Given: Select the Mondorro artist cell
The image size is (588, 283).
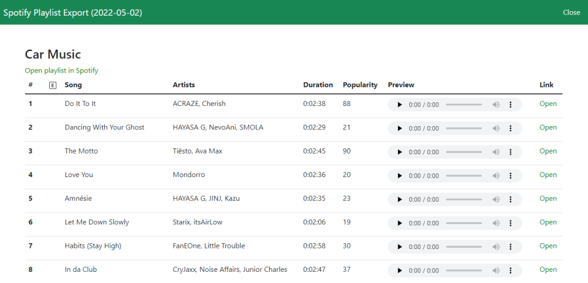Looking at the screenshot, I should coord(189,175).
